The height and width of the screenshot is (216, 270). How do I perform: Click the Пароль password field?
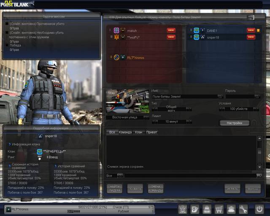coord(241,97)
